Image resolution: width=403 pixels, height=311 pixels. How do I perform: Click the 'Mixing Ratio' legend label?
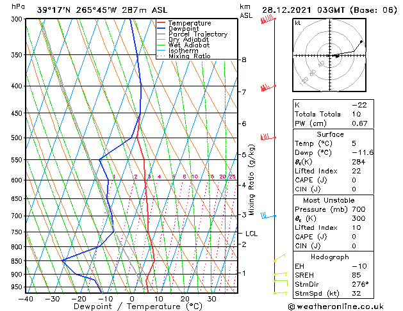pyautogui.click(x=190, y=56)
